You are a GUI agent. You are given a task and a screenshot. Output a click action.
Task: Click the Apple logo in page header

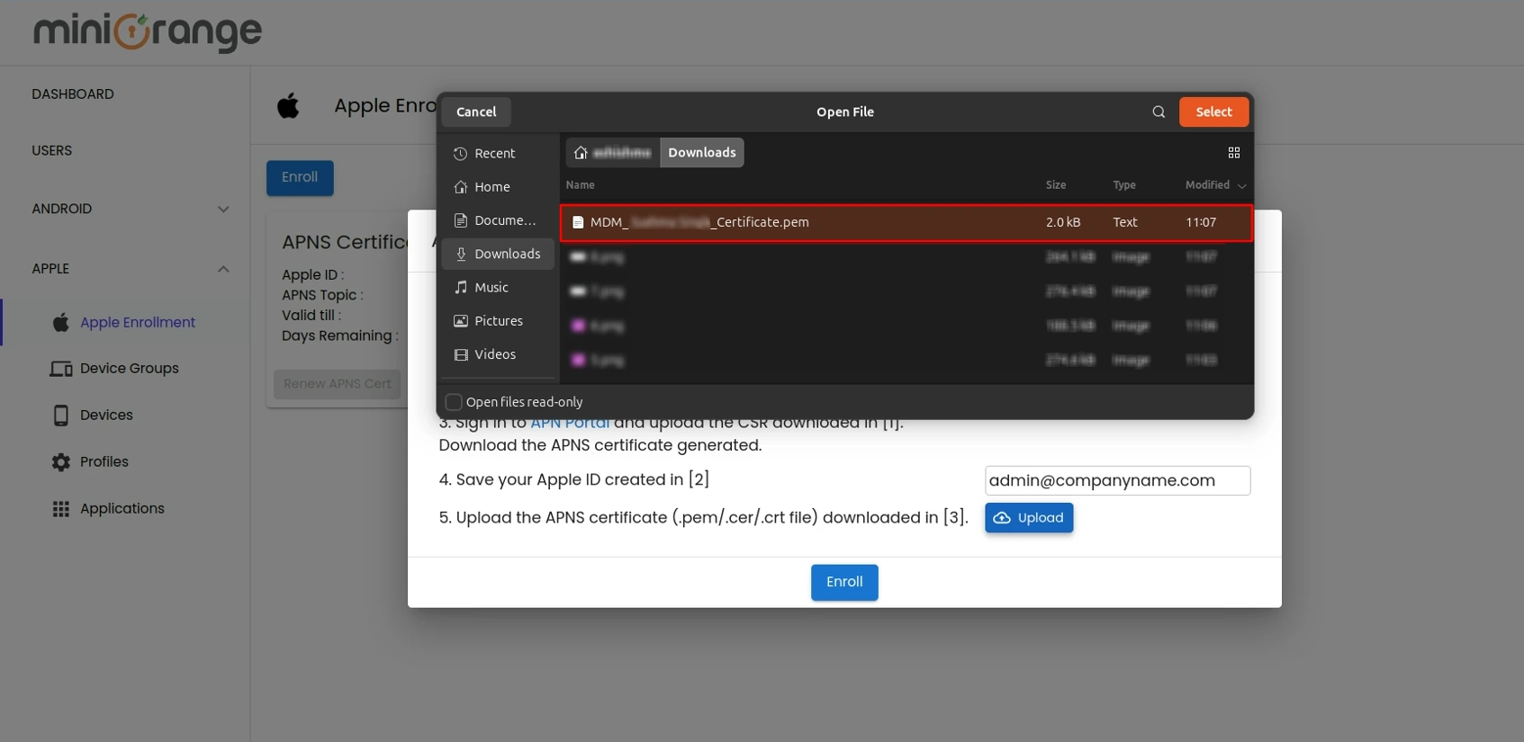pyautogui.click(x=288, y=106)
